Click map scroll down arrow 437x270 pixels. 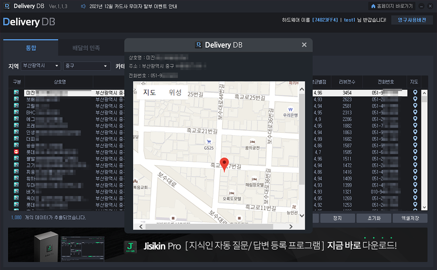[302, 216]
